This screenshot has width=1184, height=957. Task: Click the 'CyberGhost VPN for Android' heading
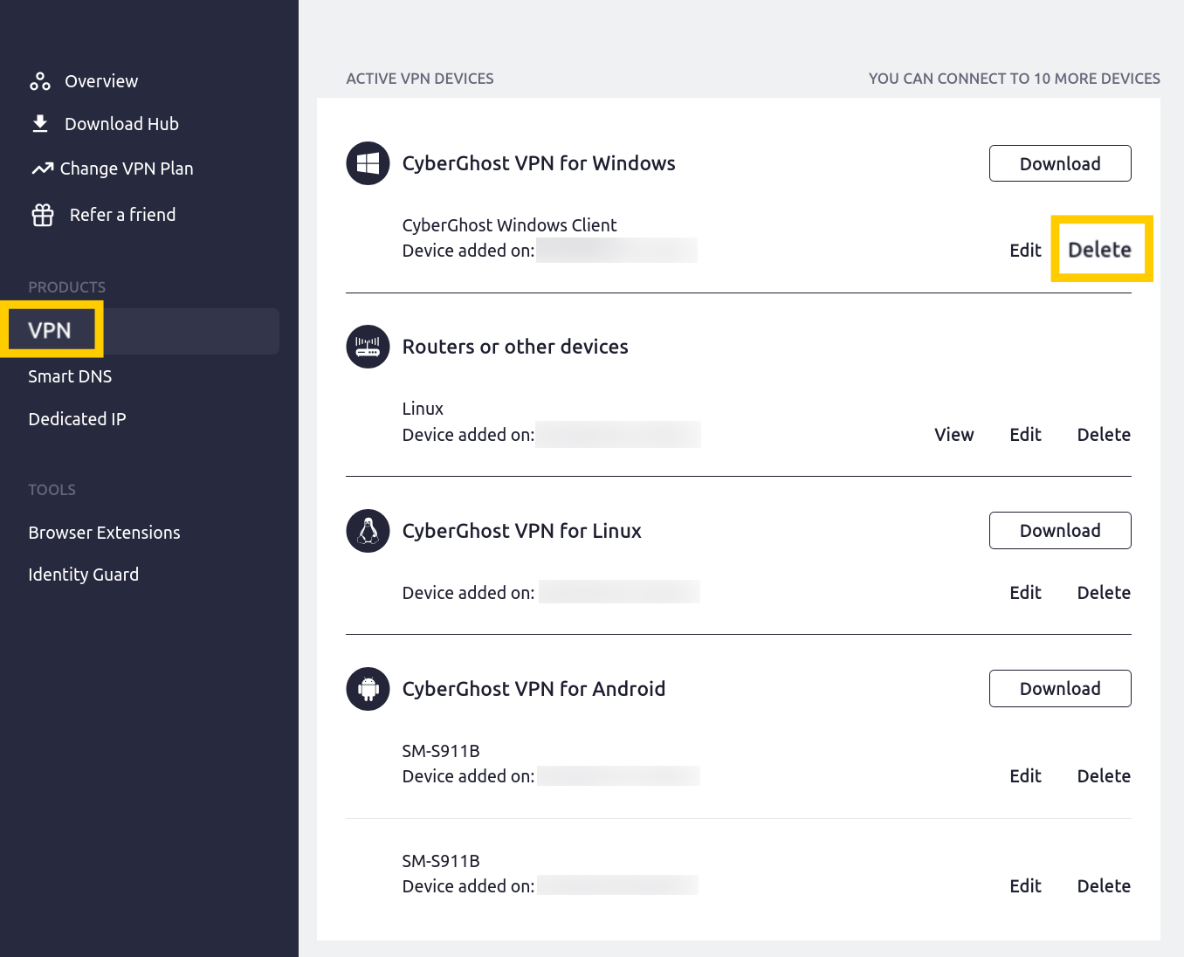[x=533, y=689]
